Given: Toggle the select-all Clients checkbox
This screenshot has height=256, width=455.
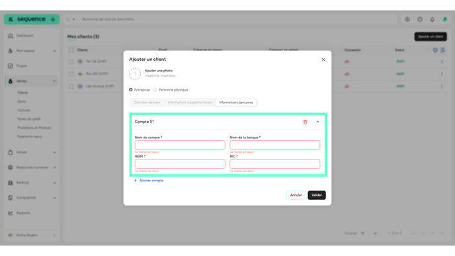Looking at the screenshot, I should tap(71, 50).
